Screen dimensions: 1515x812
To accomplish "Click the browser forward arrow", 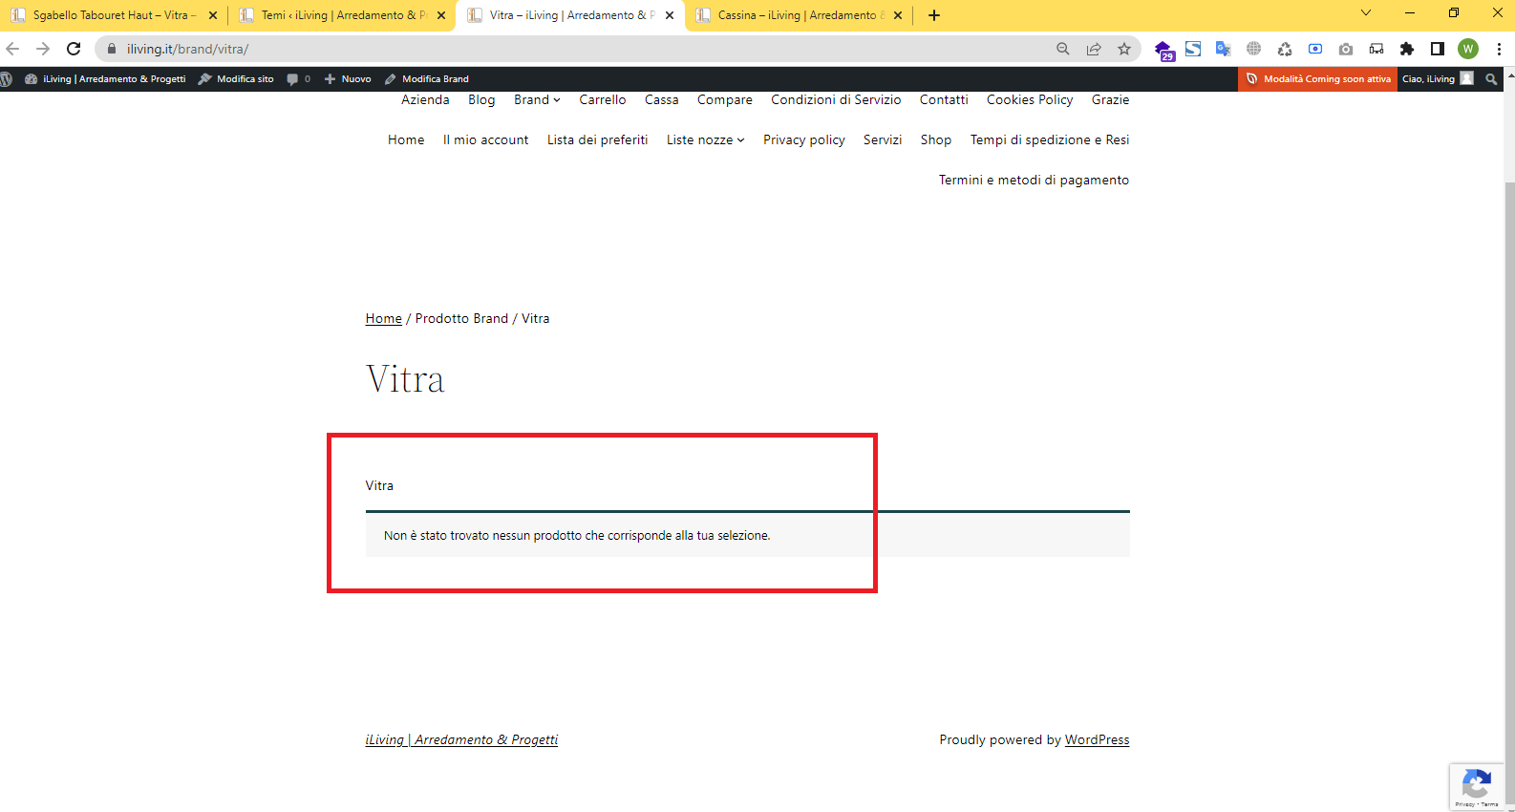I will 43,49.
